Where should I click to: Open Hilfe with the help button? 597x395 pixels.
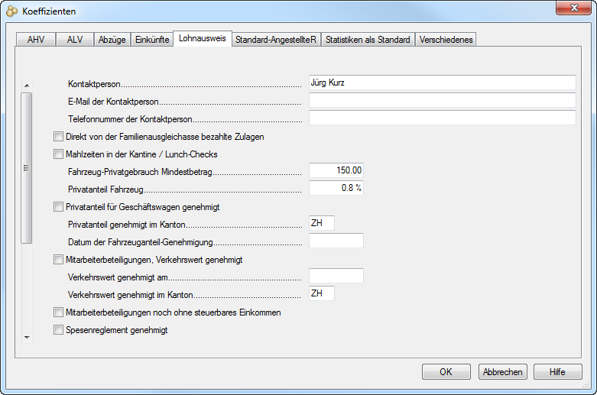pyautogui.click(x=558, y=372)
